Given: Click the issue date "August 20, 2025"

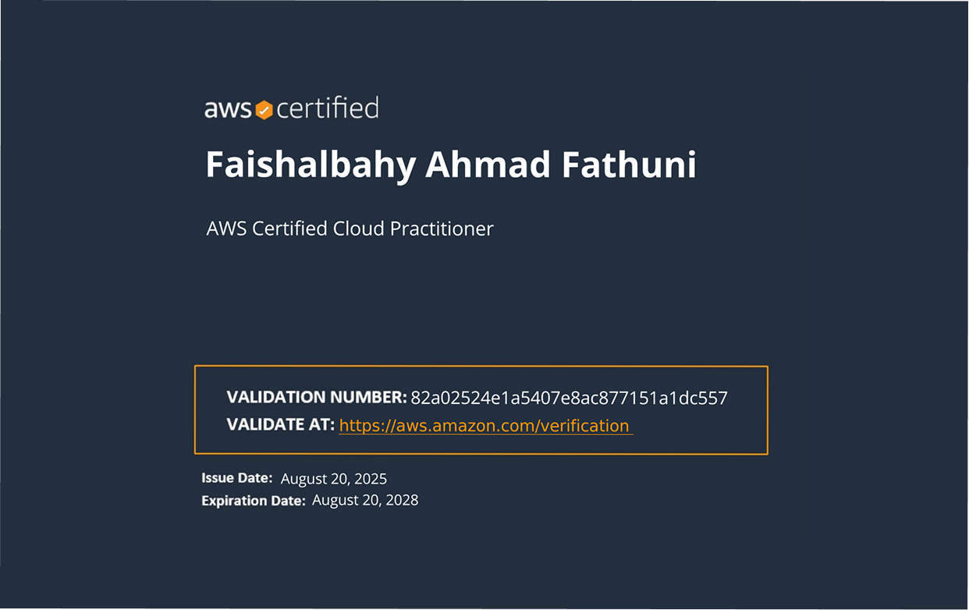Looking at the screenshot, I should point(334,479).
